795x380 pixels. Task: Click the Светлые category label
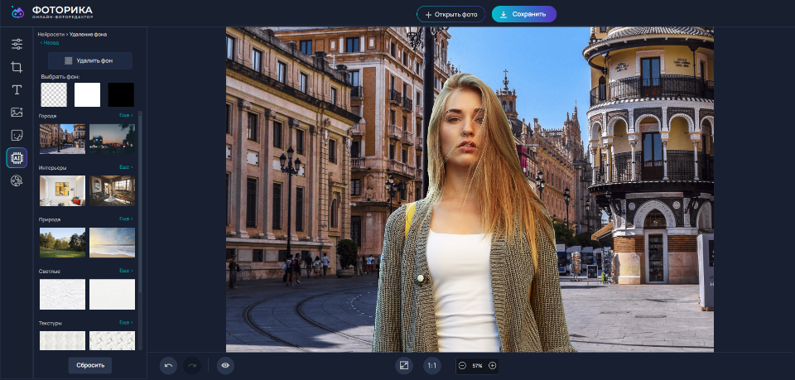[50, 271]
